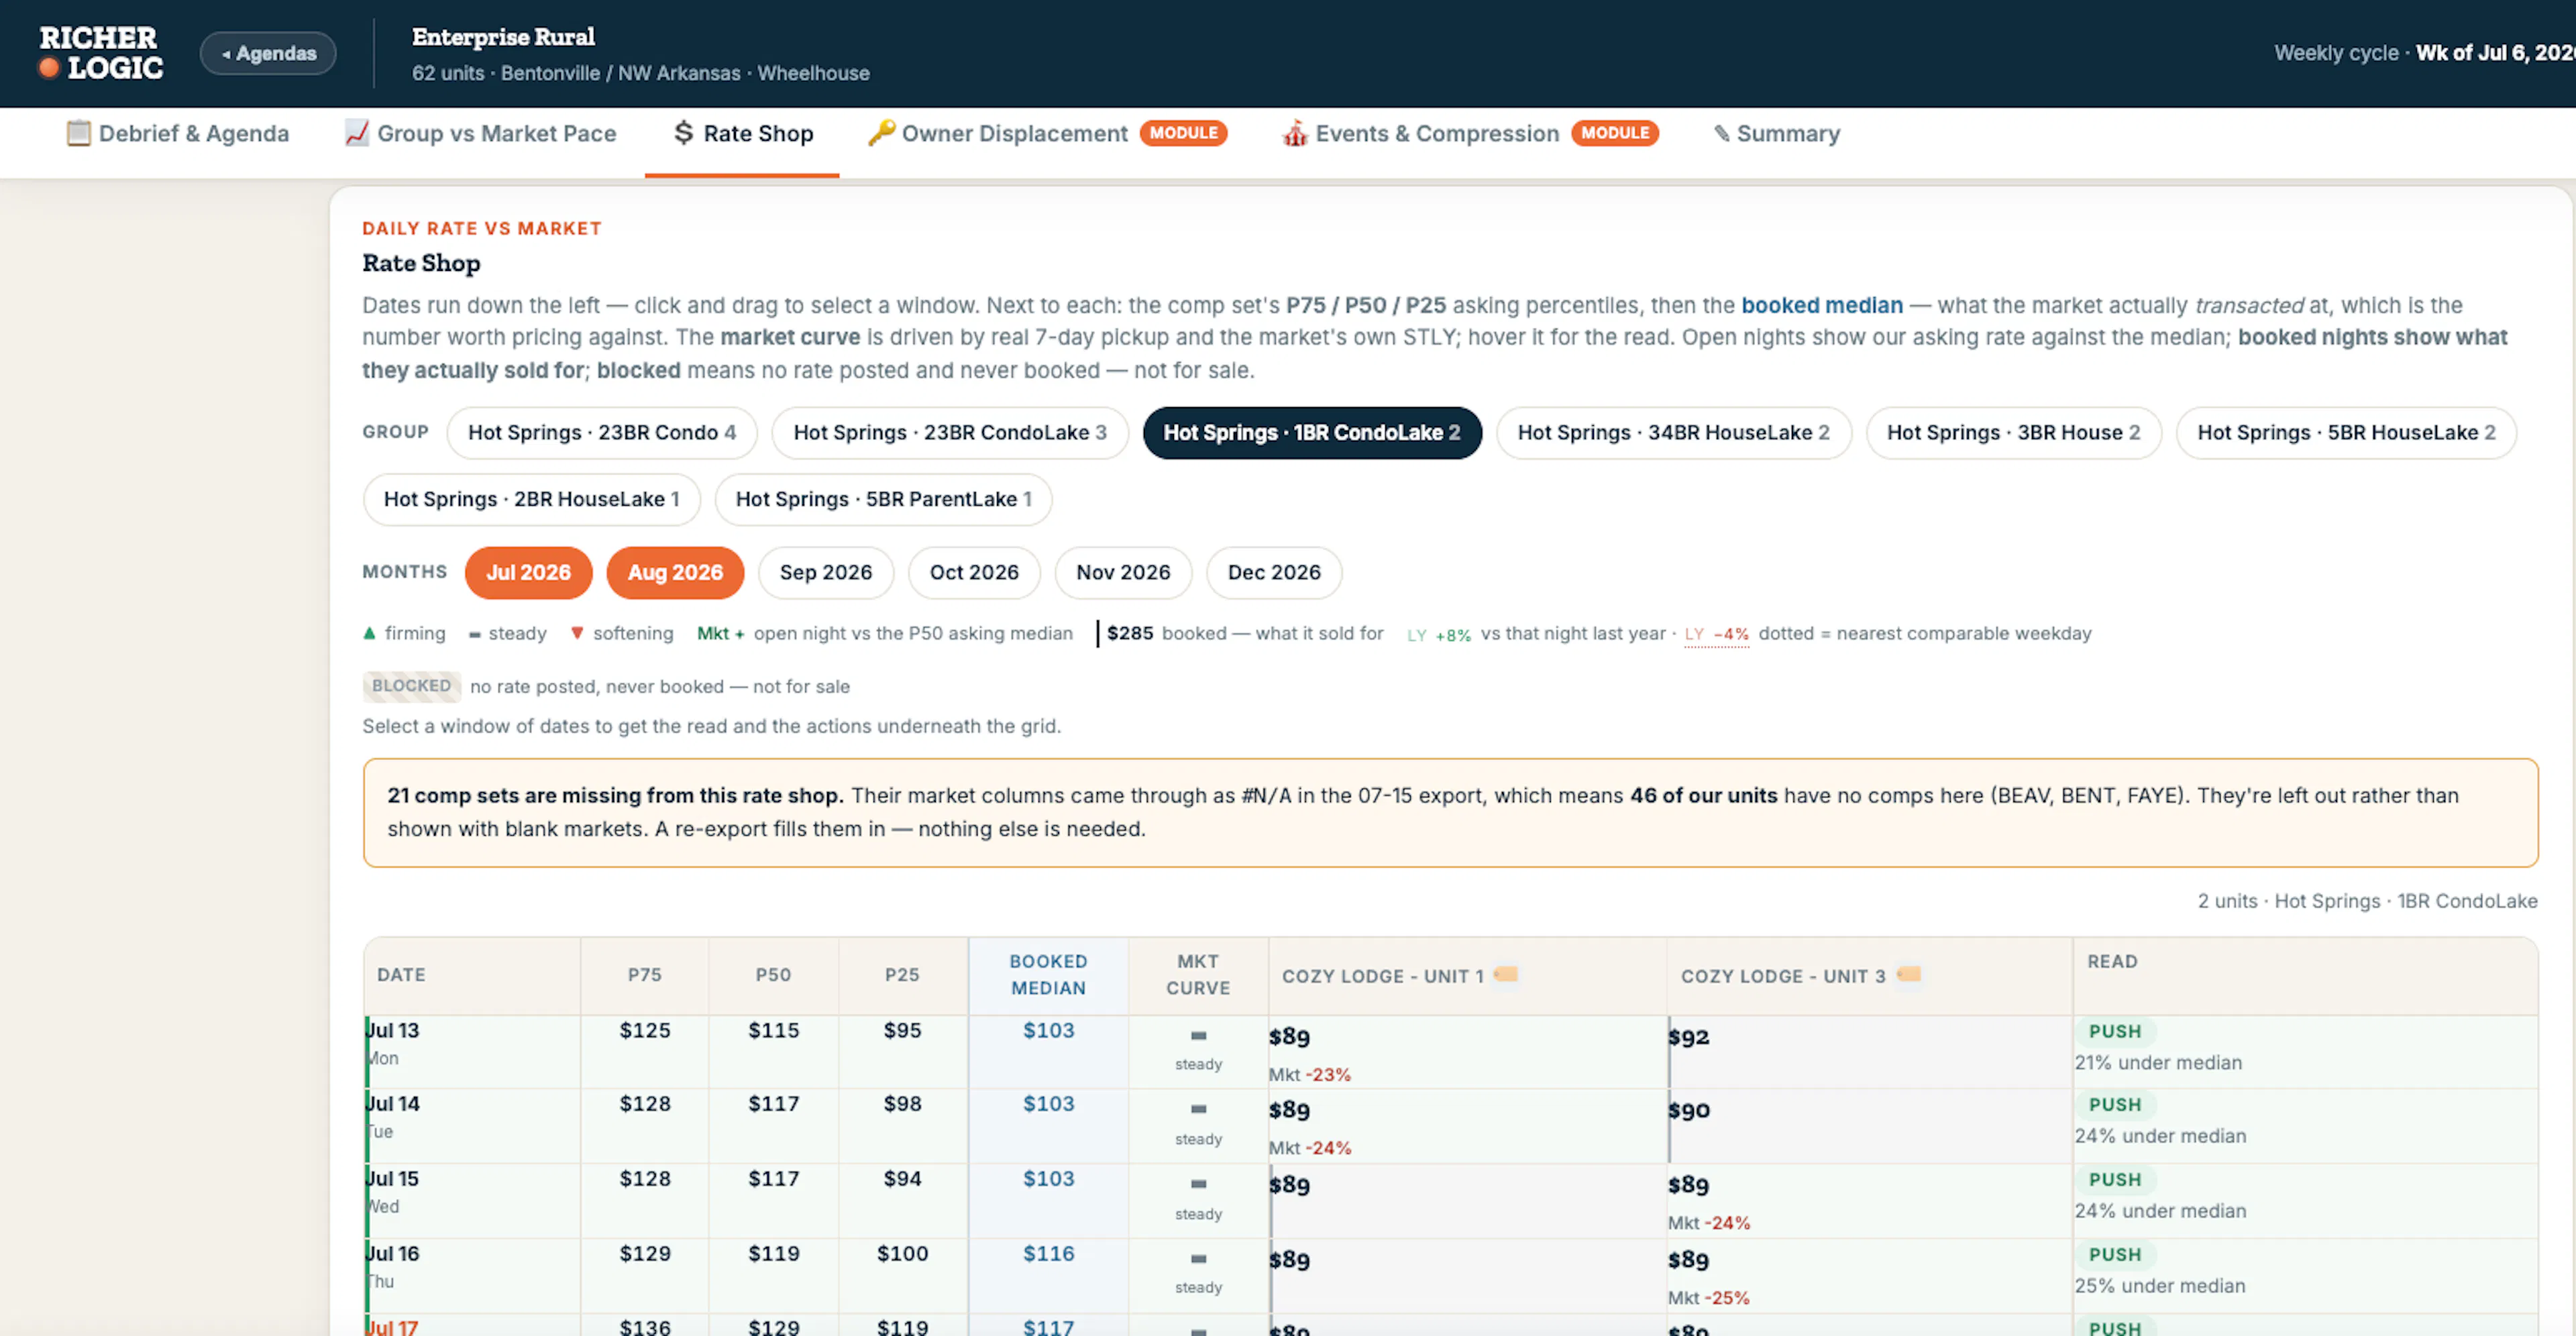Viewport: 2576px width, 1336px height.
Task: Click the pencil icon by Summary
Action: pos(1721,133)
